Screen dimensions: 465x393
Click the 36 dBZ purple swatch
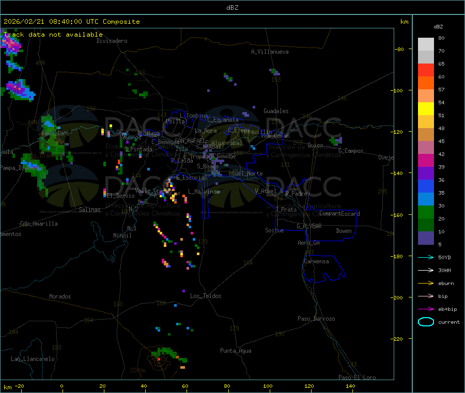pos(426,174)
